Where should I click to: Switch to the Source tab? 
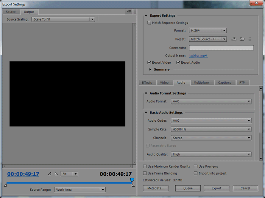[x=11, y=12]
